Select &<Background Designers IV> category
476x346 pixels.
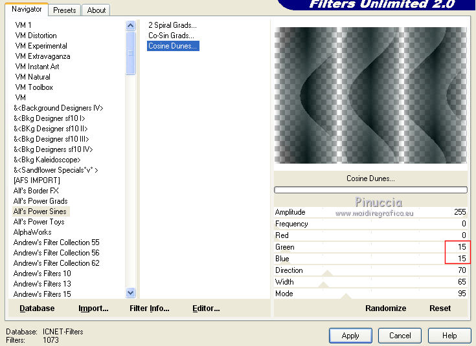(58, 108)
